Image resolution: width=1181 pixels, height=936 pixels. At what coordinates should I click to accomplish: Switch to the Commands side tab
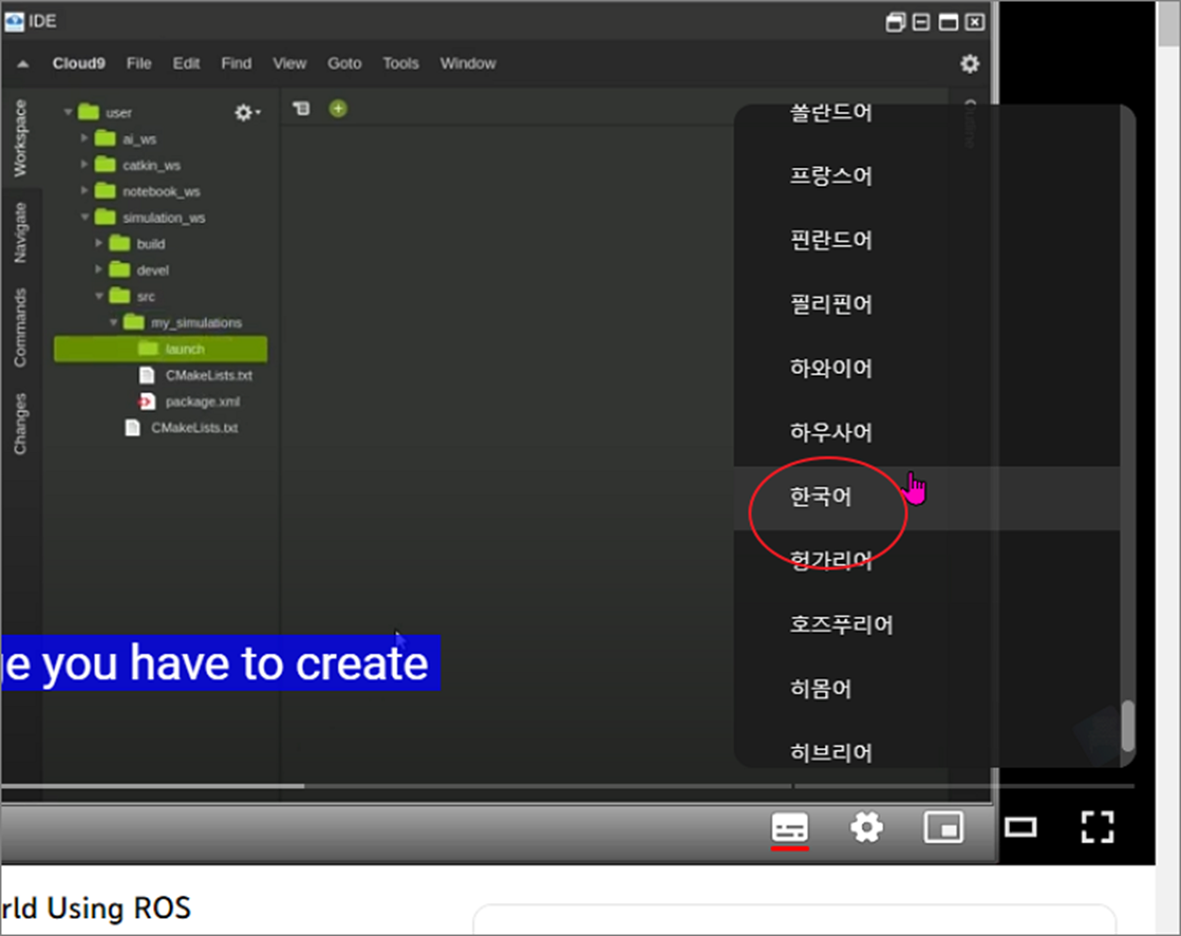click(20, 328)
